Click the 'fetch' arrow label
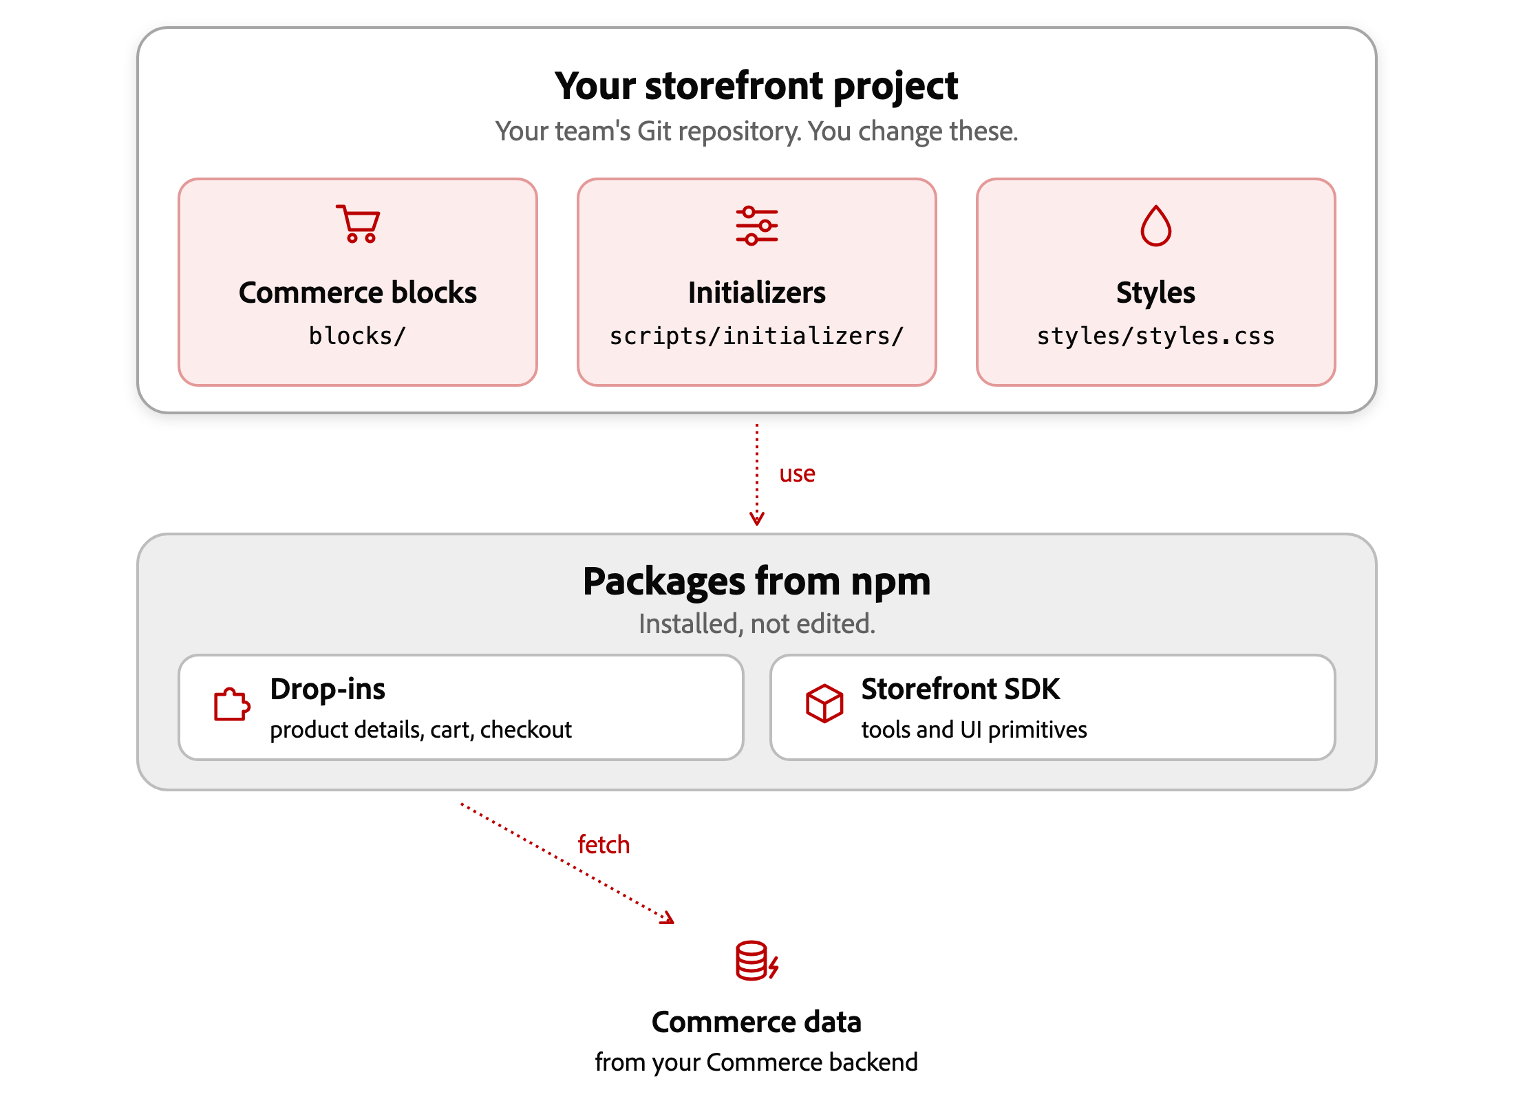 click(x=604, y=844)
